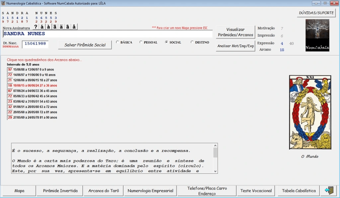Insert the acute accent á character

click(x=42, y=27)
